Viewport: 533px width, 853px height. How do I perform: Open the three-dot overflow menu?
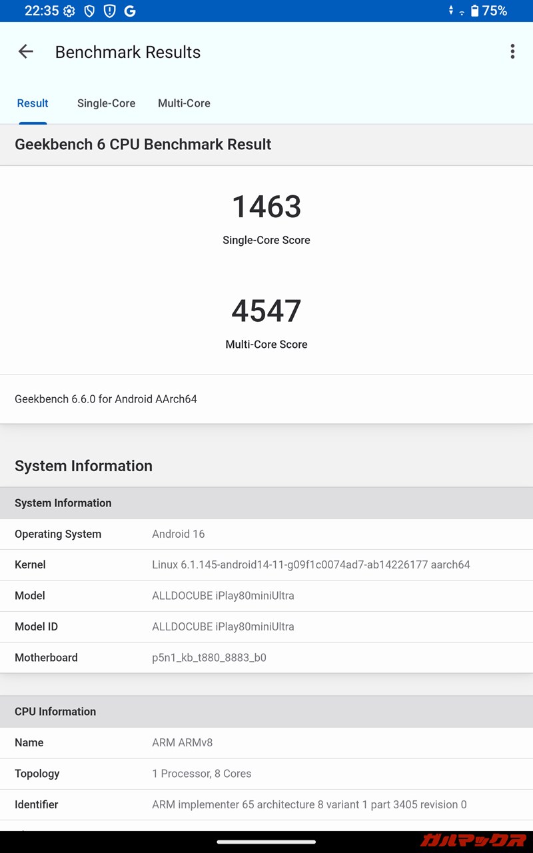[512, 52]
